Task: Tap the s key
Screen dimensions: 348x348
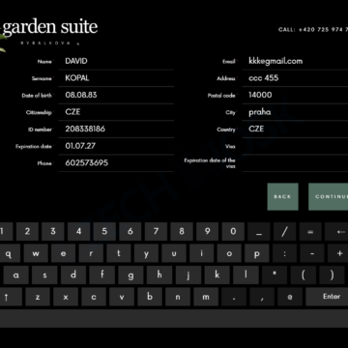Action: click(x=44, y=275)
